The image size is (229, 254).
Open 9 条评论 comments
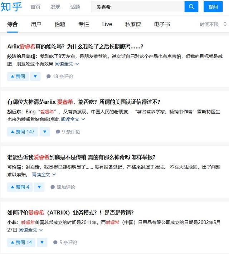(68, 132)
